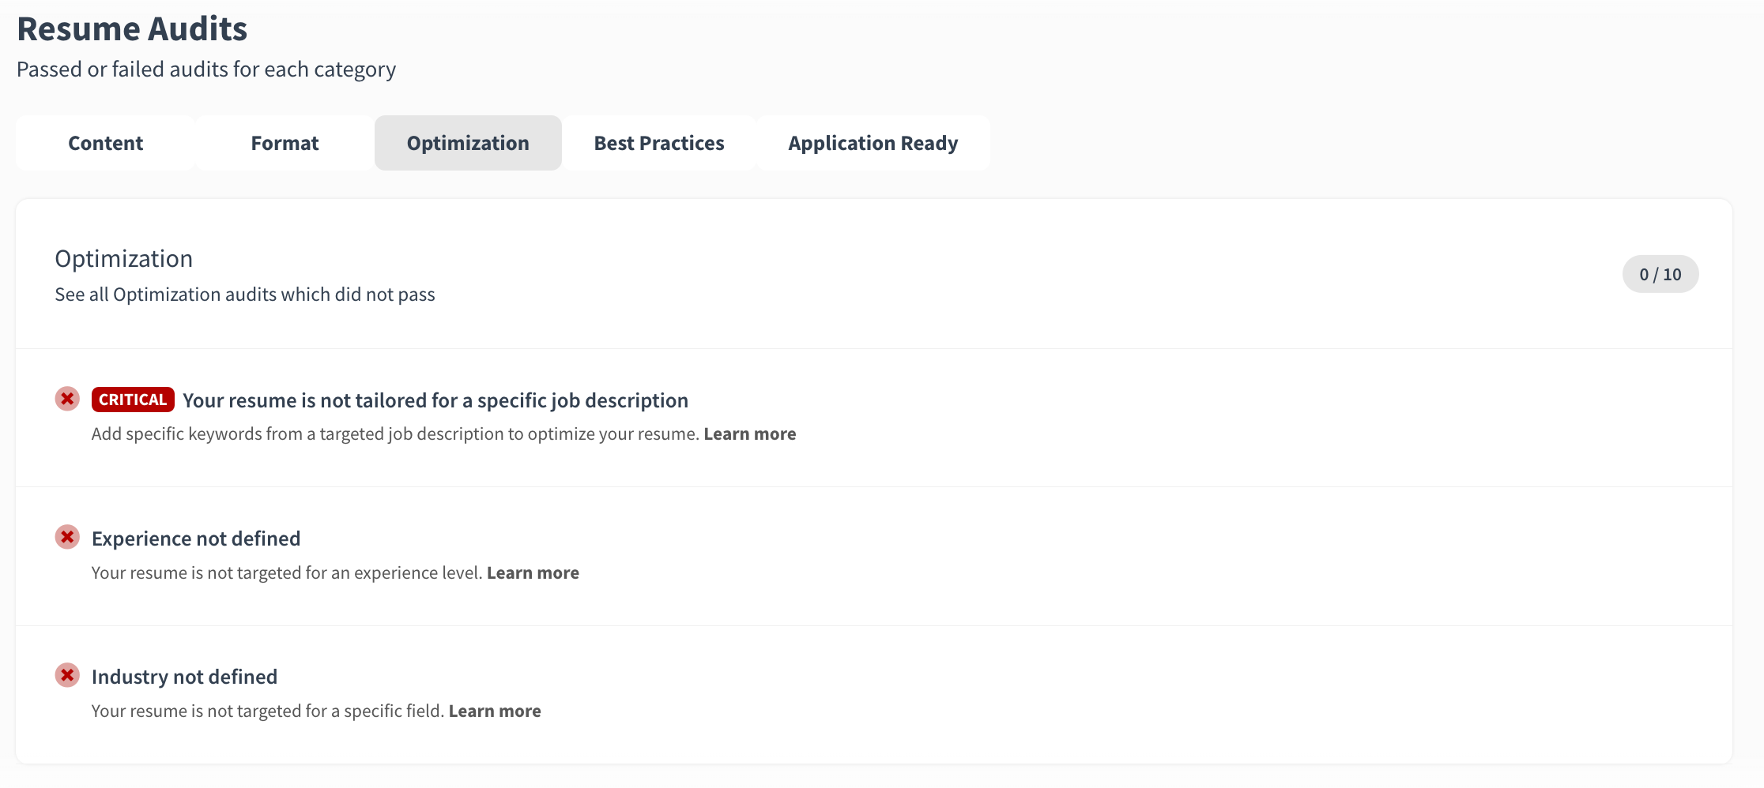Click the 'See all Optimization audits' subtitle

pos(245,295)
